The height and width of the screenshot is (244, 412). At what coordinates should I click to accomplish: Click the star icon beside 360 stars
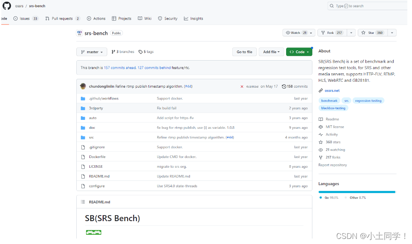(320, 142)
